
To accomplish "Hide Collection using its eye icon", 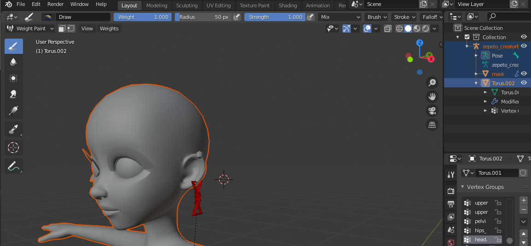I will [x=524, y=37].
